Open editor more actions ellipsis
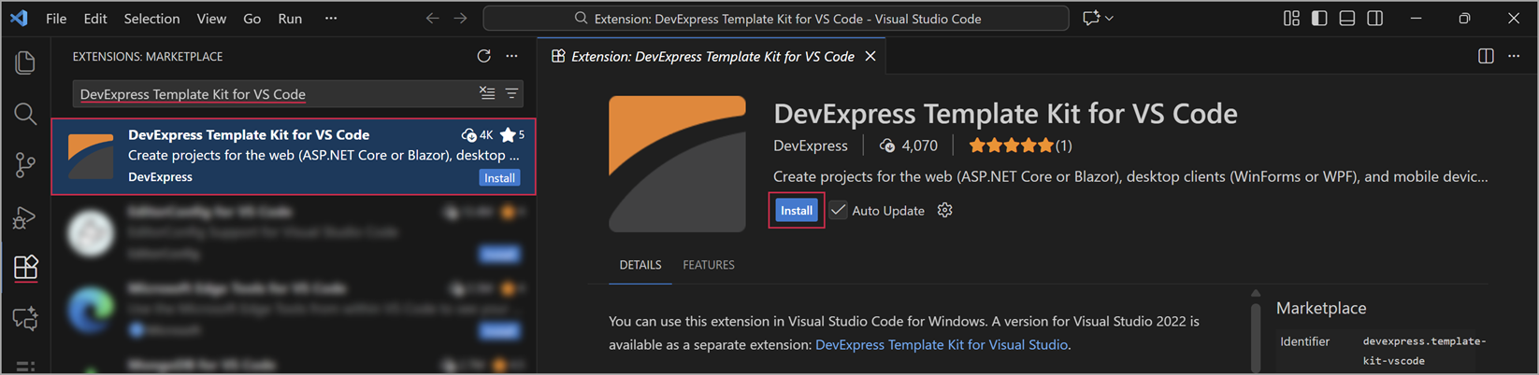Image resolution: width=1539 pixels, height=375 pixels. click(x=1514, y=56)
